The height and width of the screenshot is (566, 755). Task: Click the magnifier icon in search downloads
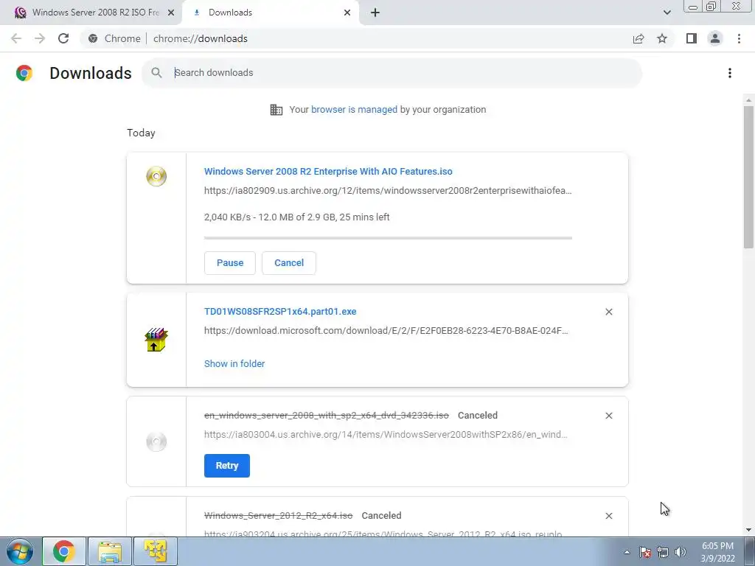pyautogui.click(x=156, y=73)
